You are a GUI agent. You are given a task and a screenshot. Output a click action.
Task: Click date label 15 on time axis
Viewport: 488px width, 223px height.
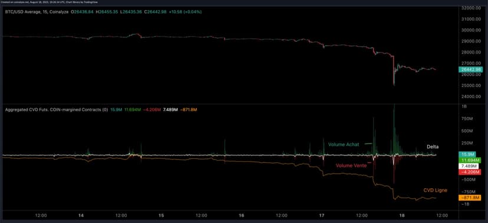pos(161,215)
